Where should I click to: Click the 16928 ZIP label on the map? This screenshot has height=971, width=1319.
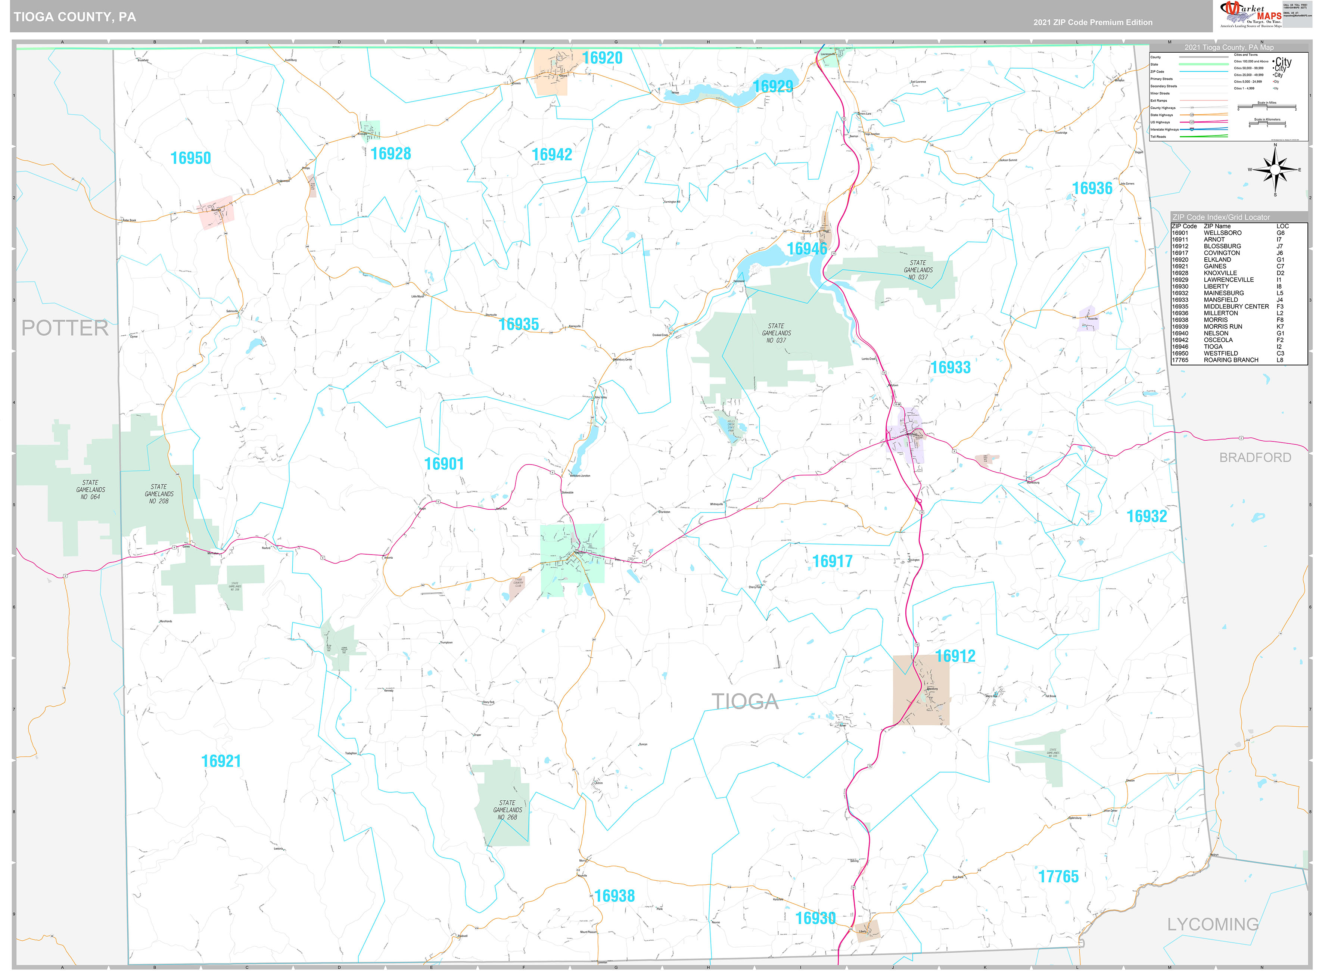coord(391,154)
